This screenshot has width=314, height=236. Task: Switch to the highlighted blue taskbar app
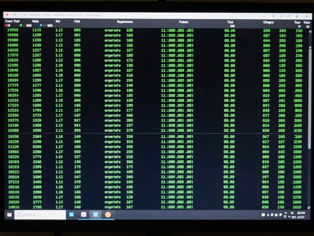pos(96,215)
